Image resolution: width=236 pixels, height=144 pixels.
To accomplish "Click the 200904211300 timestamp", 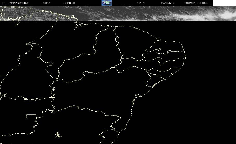I will tap(195, 3).
